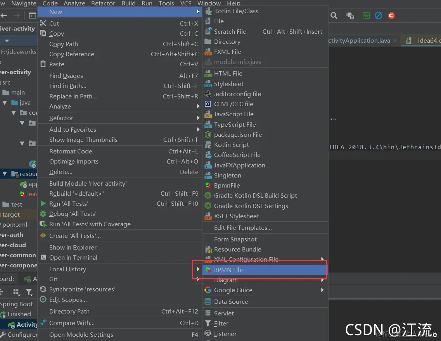Screen dimensions: 441x341
Task: Click the Data Source database icon
Action: tap(208, 302)
